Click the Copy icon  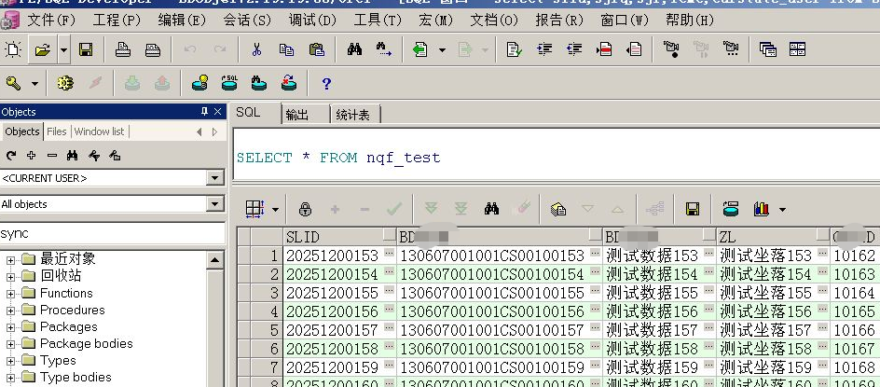point(286,49)
